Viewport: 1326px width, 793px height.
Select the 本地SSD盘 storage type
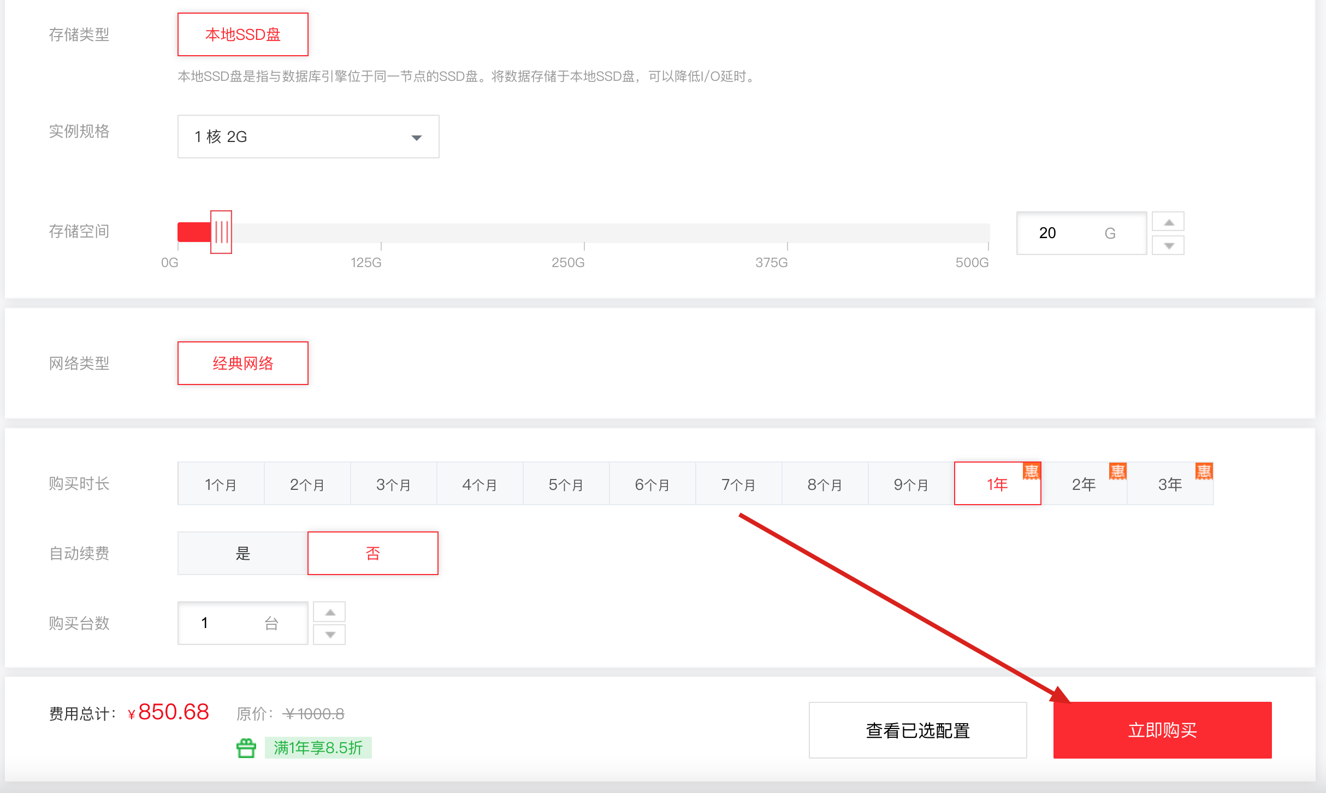[x=242, y=34]
